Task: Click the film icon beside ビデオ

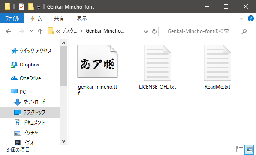Action: pyautogui.click(x=18, y=143)
